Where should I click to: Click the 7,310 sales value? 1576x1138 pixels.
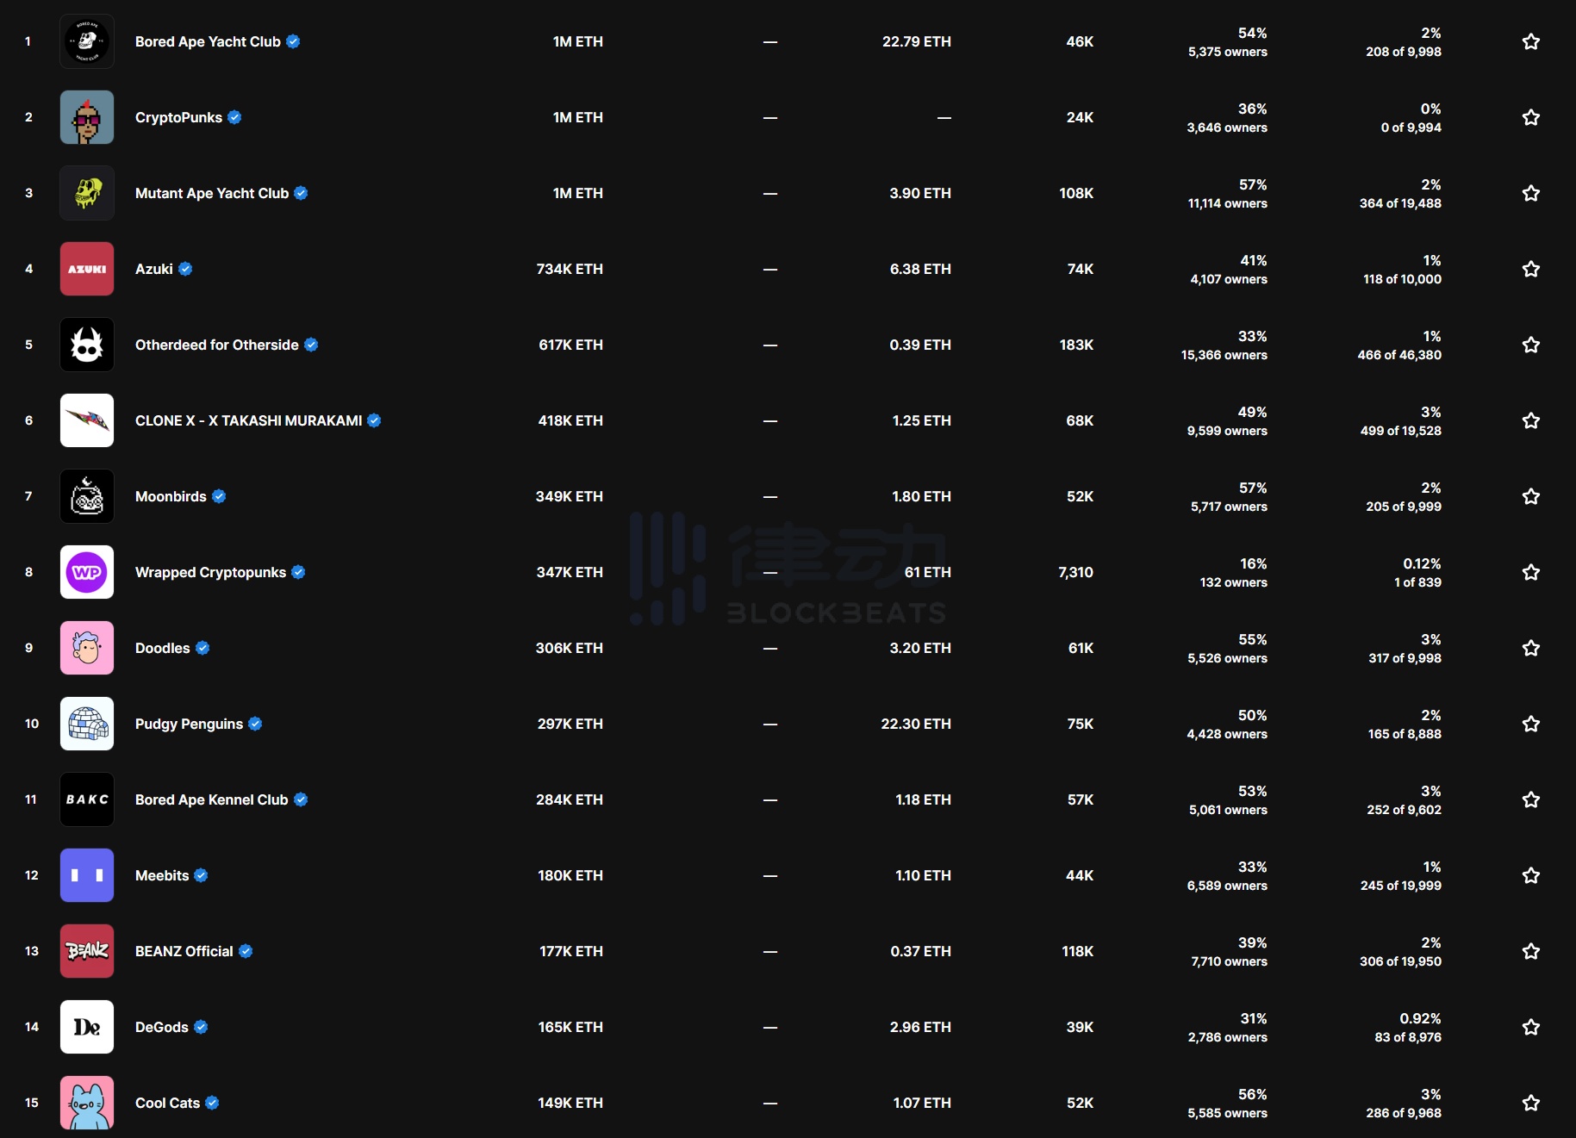click(x=1075, y=572)
